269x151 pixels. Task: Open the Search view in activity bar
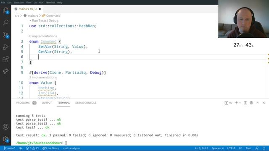click(5, 22)
